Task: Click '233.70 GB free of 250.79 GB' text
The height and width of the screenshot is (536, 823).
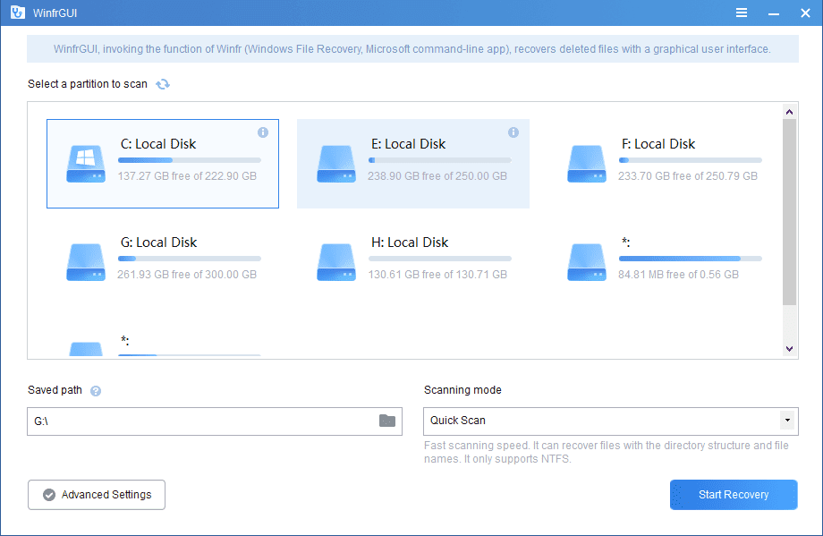Action: coord(688,176)
